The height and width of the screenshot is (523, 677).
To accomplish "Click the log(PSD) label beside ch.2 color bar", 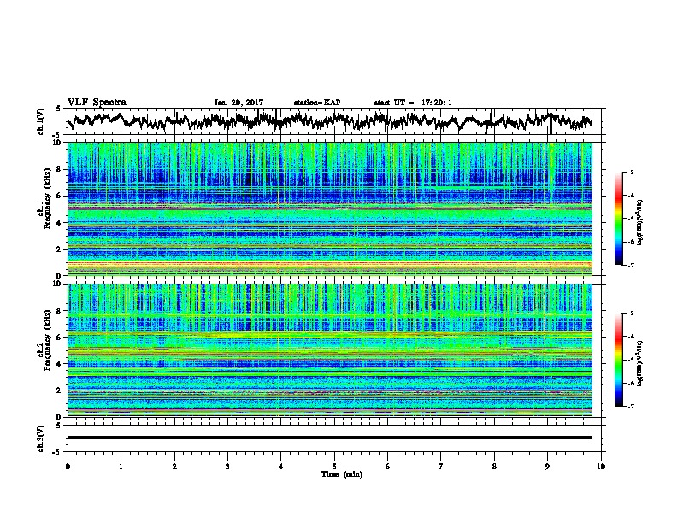I will pyautogui.click(x=639, y=363).
